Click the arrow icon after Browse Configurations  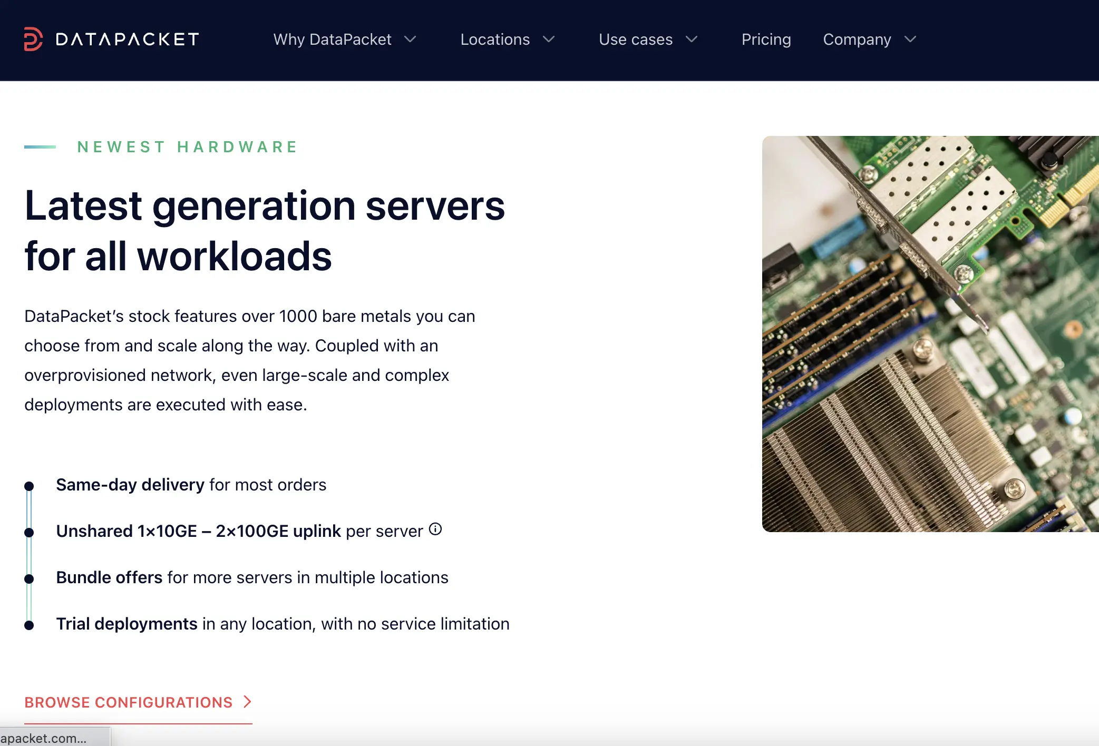[247, 702]
